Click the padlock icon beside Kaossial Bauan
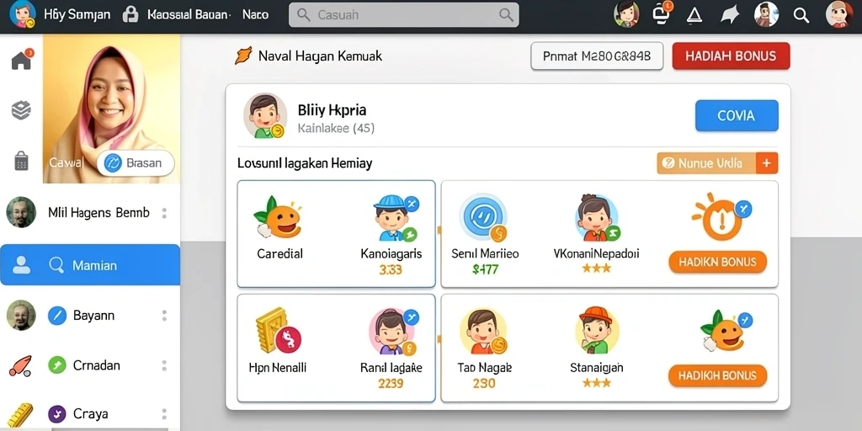The width and height of the screenshot is (862, 431). point(130,14)
